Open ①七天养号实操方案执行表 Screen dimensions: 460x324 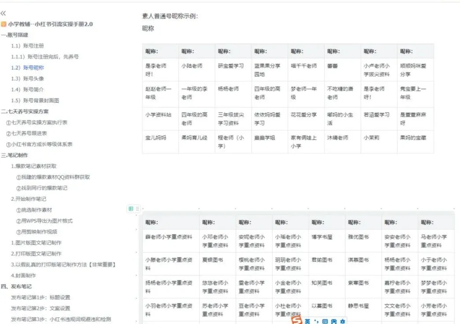point(37,122)
